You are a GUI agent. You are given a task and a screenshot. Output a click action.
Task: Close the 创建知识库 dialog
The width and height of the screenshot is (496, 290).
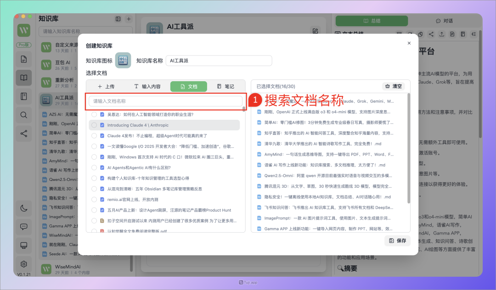(x=409, y=43)
